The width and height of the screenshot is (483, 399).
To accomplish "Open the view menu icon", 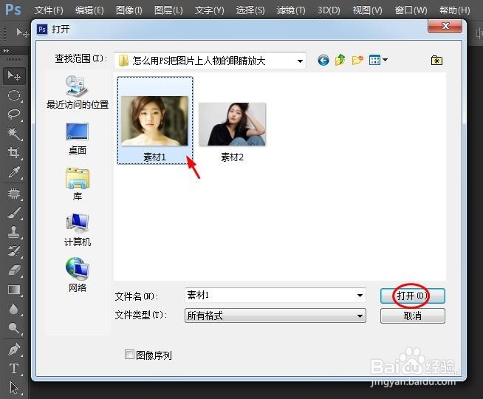I will pos(378,60).
